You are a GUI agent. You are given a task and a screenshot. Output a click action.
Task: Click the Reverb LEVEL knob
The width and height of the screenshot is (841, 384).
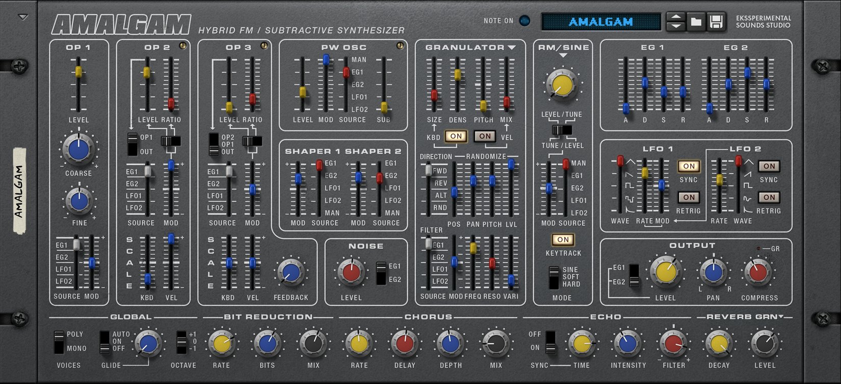[x=765, y=344]
